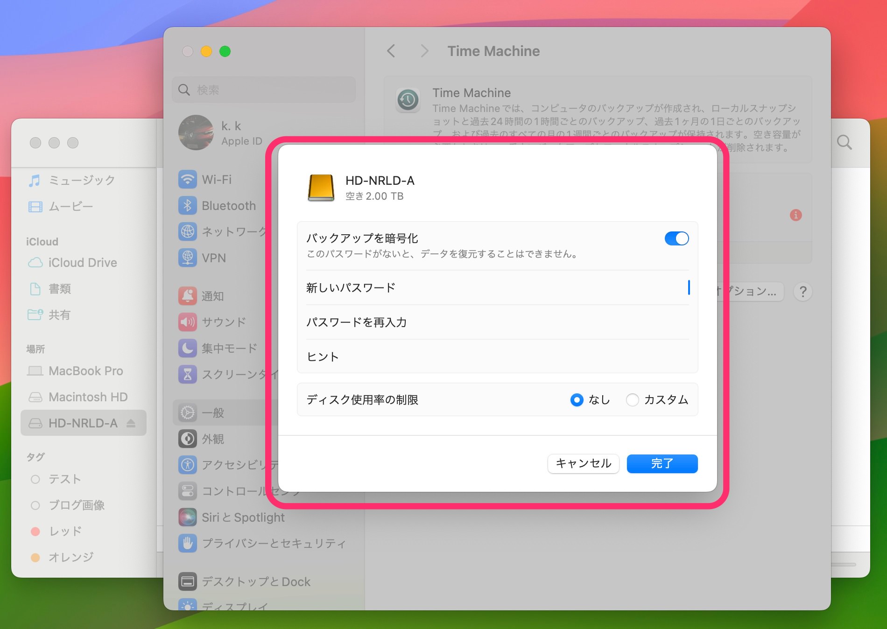Click the キャンセル button
Screen dimensions: 887x629
coord(583,463)
